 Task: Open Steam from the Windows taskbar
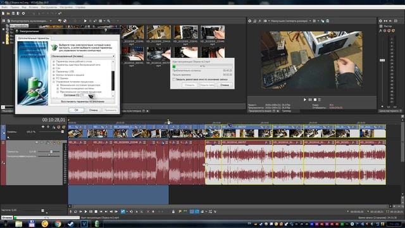71,224
